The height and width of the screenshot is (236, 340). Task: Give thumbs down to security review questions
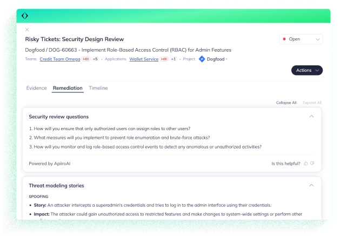312,164
